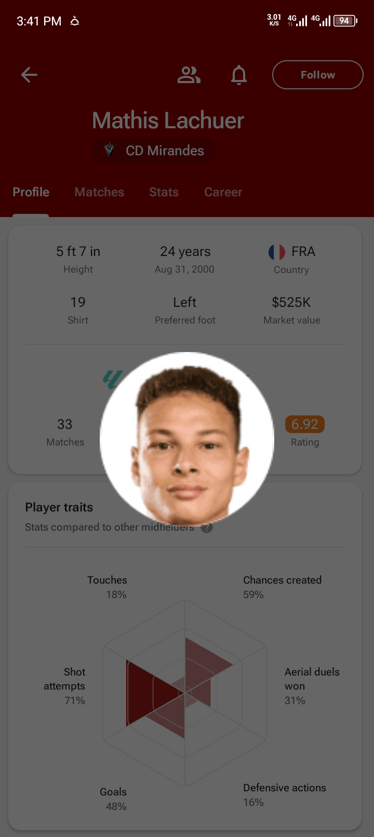
Task: Open the Career tab
Action: coord(223,192)
